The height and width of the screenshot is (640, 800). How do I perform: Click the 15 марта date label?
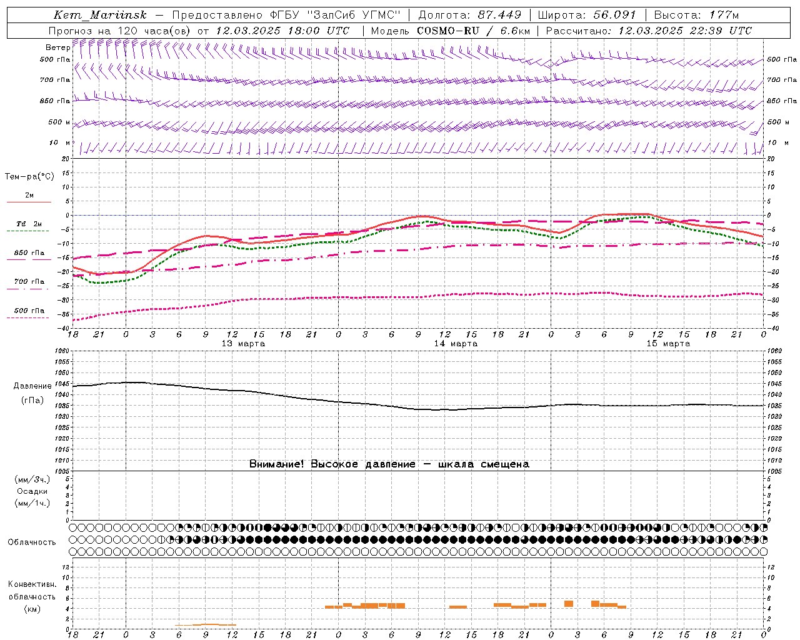tap(668, 343)
